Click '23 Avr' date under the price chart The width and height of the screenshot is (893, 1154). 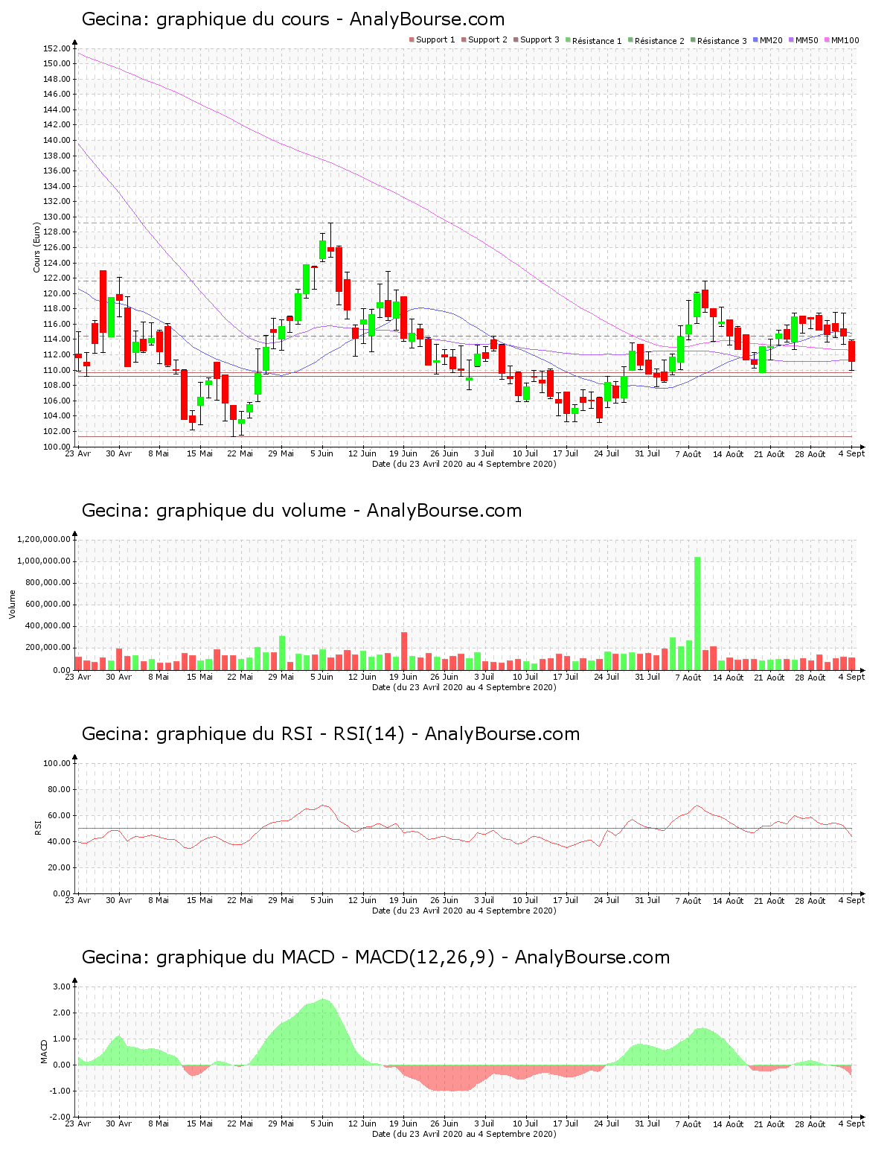(x=78, y=453)
